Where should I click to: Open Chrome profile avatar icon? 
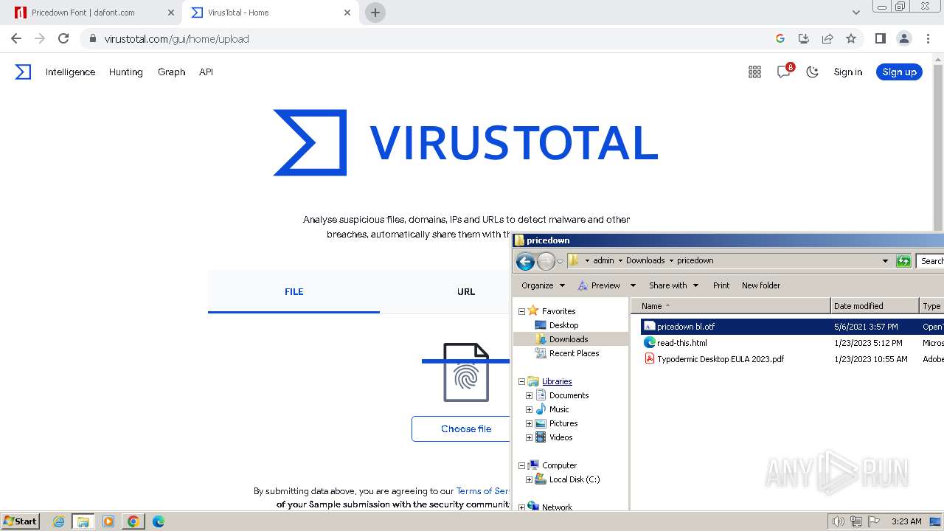(903, 38)
